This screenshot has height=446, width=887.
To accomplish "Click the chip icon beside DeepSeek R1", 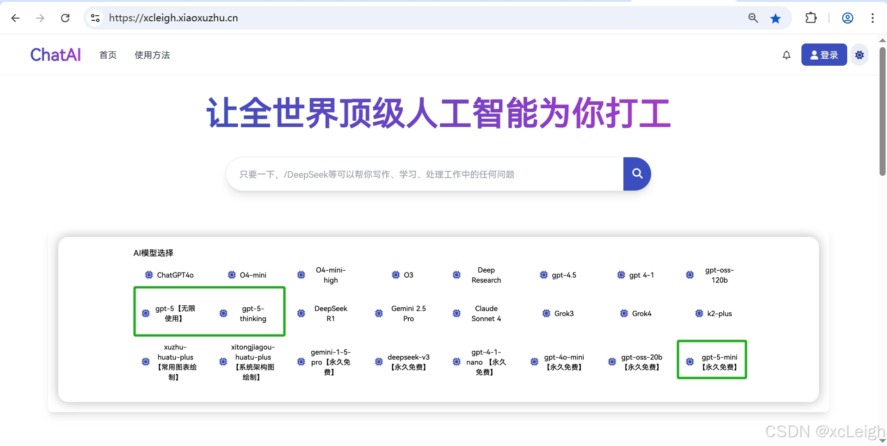I will tap(301, 313).
